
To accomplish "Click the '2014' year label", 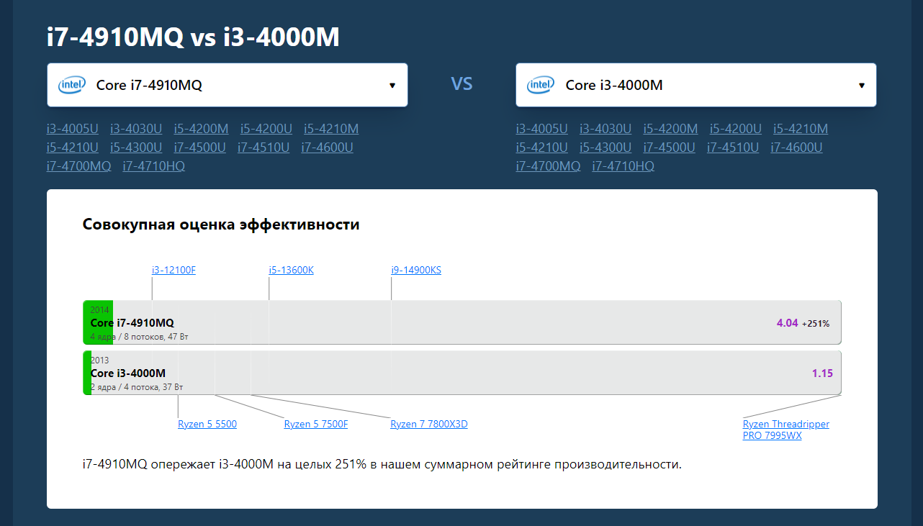I will 100,310.
